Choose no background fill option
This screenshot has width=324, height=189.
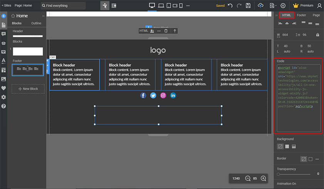click(280, 147)
